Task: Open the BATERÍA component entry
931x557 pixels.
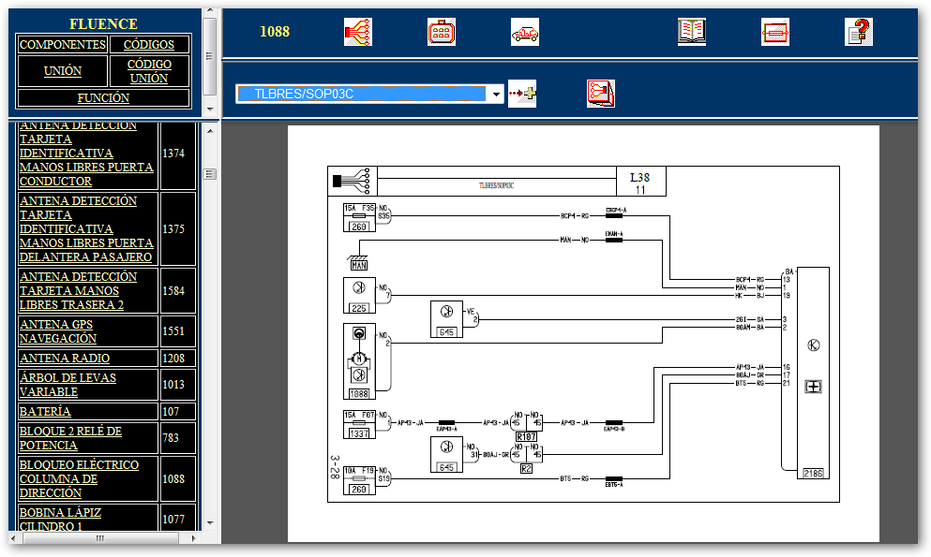Action: pos(44,411)
